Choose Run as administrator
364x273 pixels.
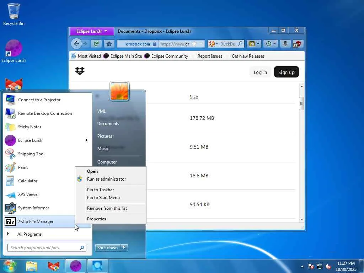tap(111, 179)
